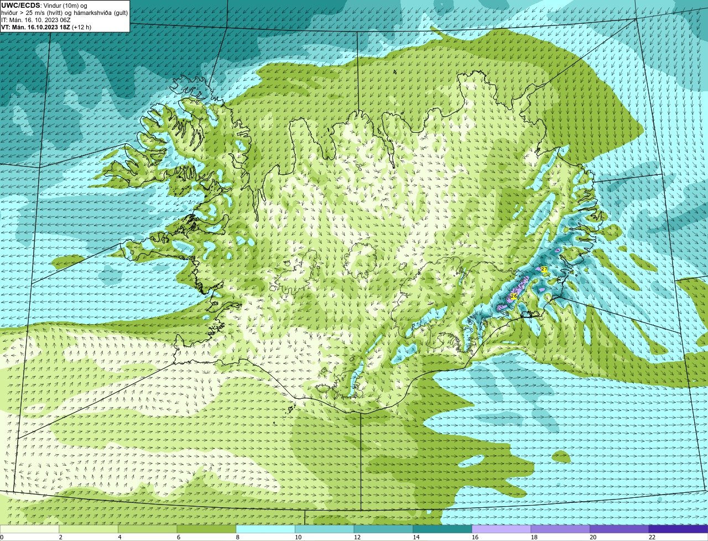
Task: Click the 16–18 m/s lavender legend swatch
Action: (501, 529)
